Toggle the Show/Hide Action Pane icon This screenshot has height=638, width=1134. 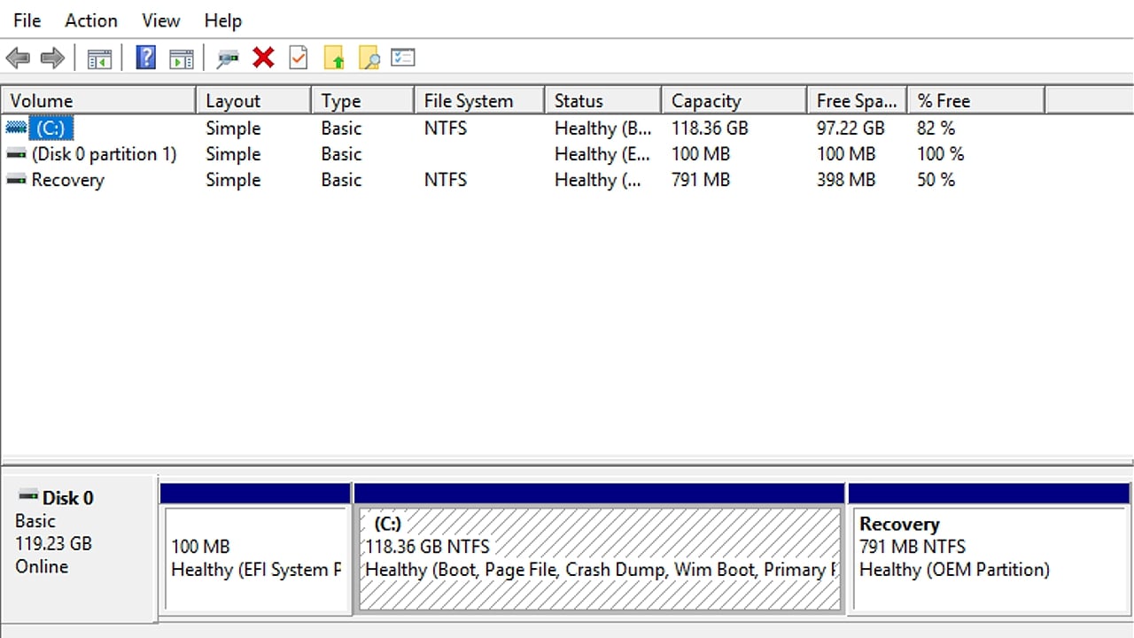tap(182, 58)
